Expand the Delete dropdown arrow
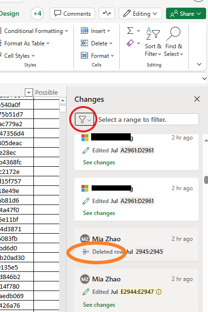 point(111,43)
